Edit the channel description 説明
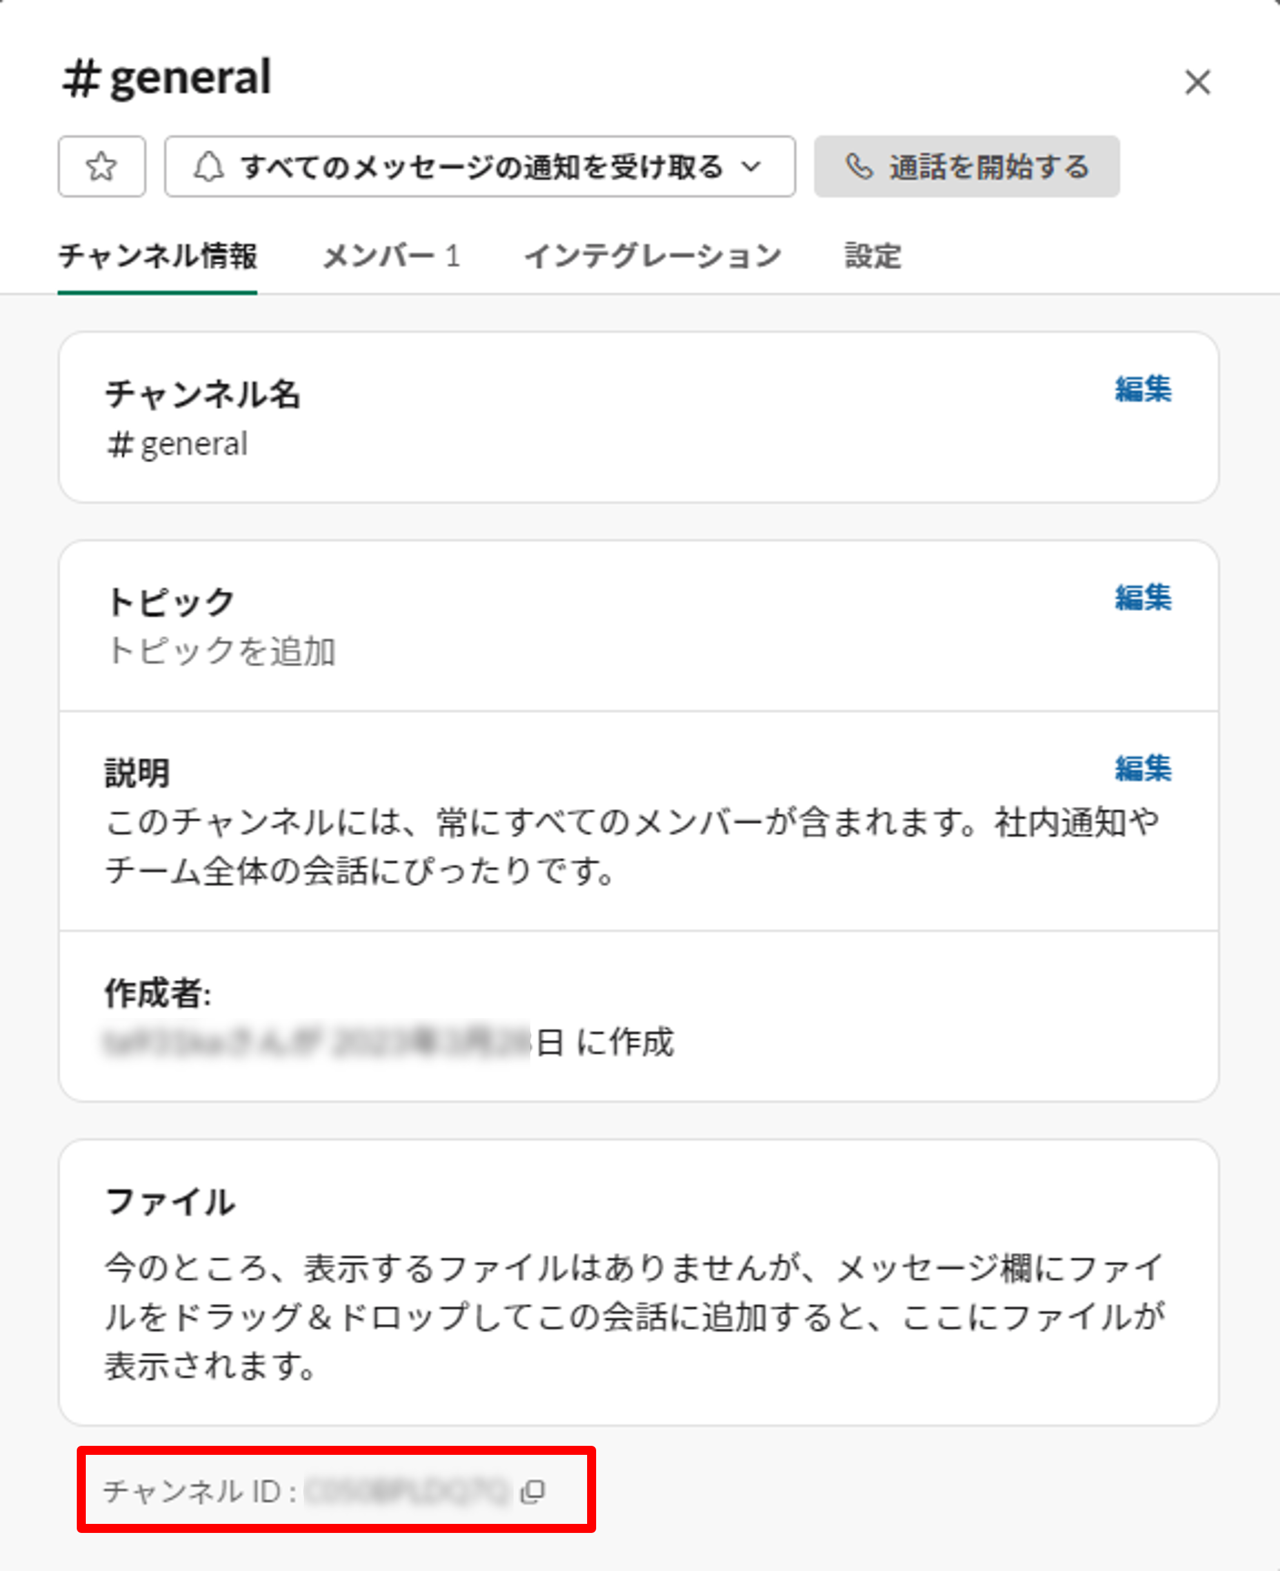 pos(1143,768)
